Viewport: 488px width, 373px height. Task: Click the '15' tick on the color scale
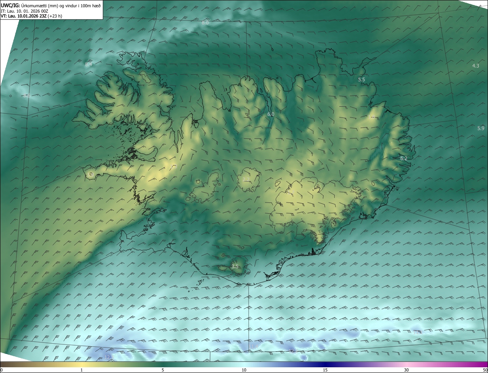(x=325, y=370)
